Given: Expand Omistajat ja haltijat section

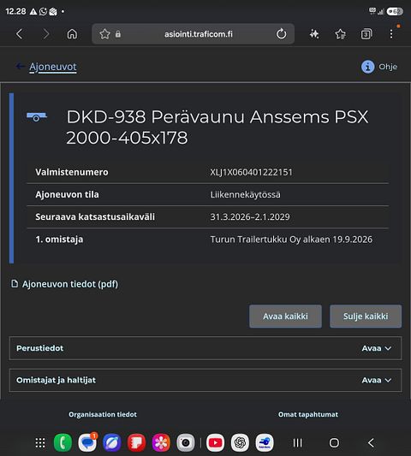Looking at the screenshot, I should coord(205,380).
